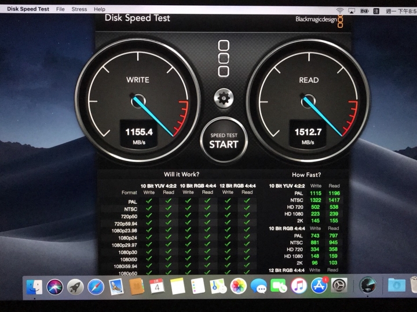Click the 10 Bit RGB NTSC read value 945
The image size is (417, 312).
pos(333,243)
